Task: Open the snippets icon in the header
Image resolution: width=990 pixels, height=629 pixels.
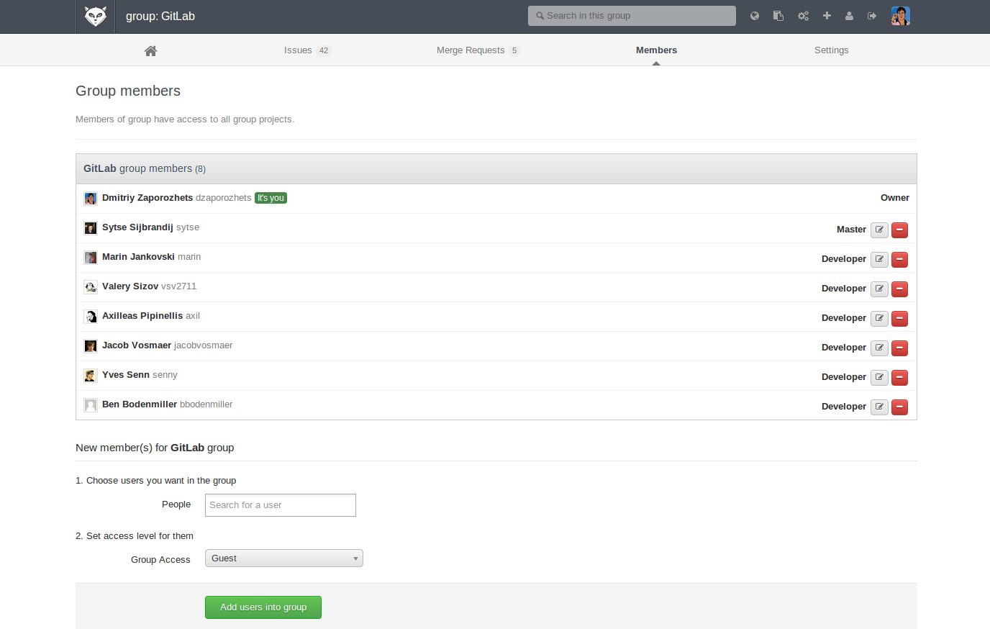Action: (x=778, y=15)
